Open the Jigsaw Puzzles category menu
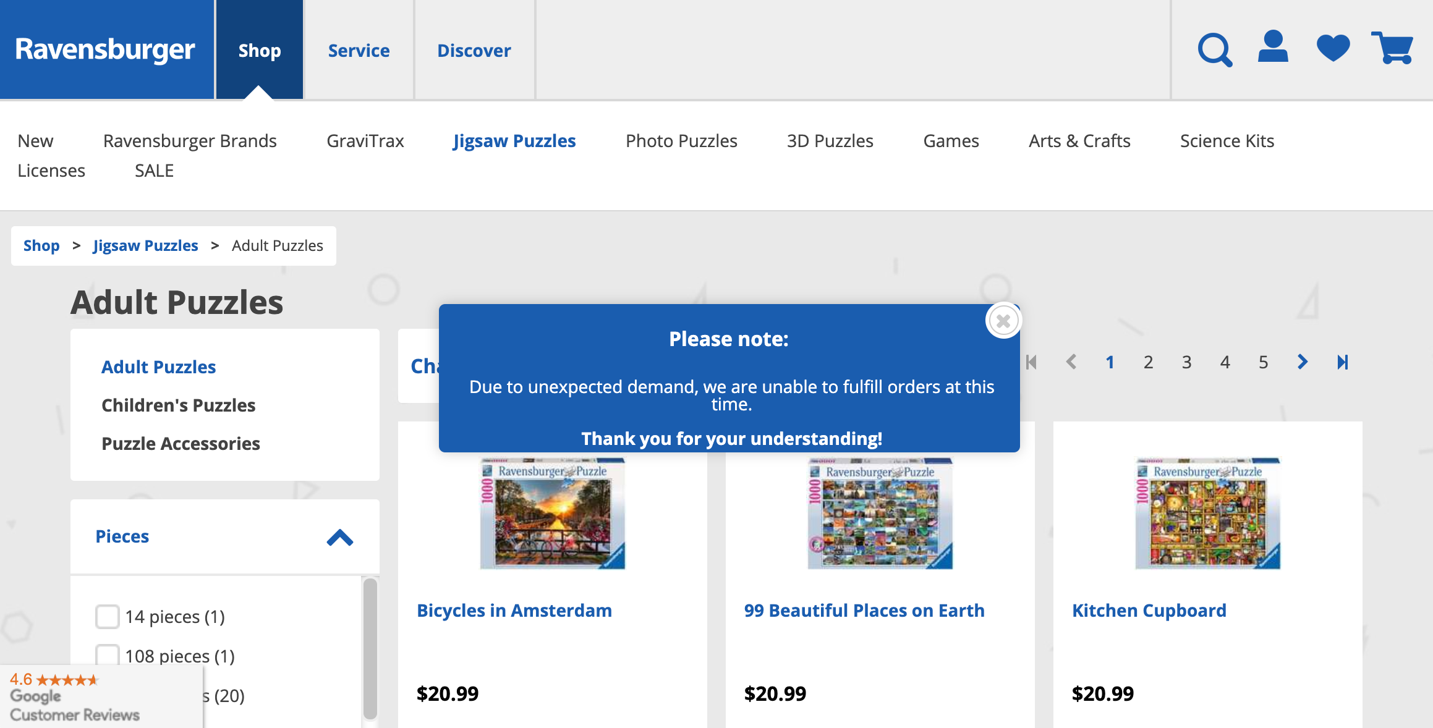Viewport: 1433px width, 728px height. pyautogui.click(x=514, y=141)
